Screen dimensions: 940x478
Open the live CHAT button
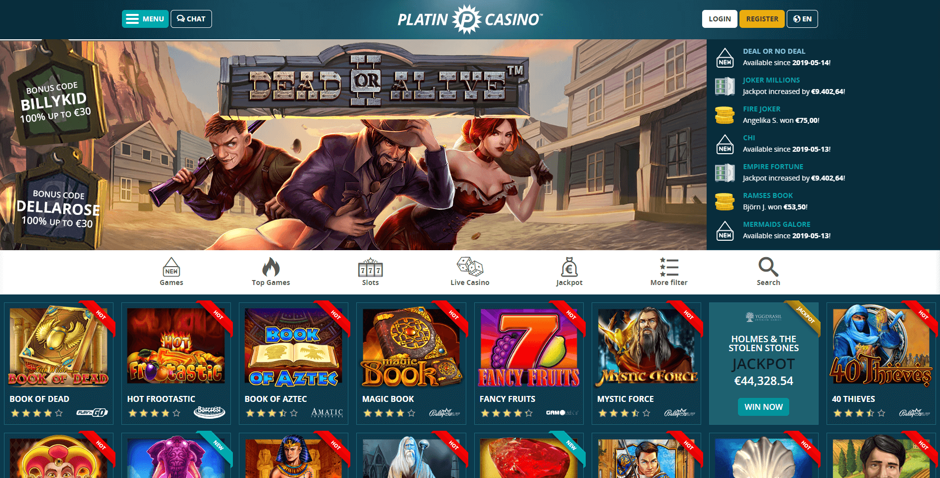(x=191, y=19)
